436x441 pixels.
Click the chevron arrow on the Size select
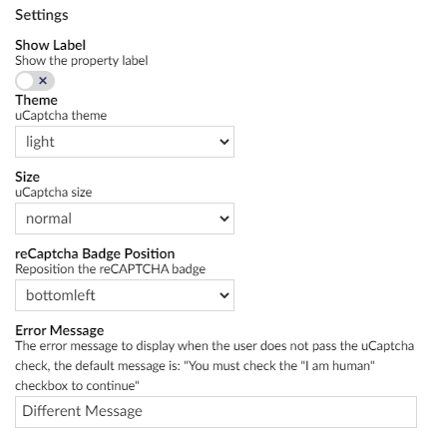[224, 219]
